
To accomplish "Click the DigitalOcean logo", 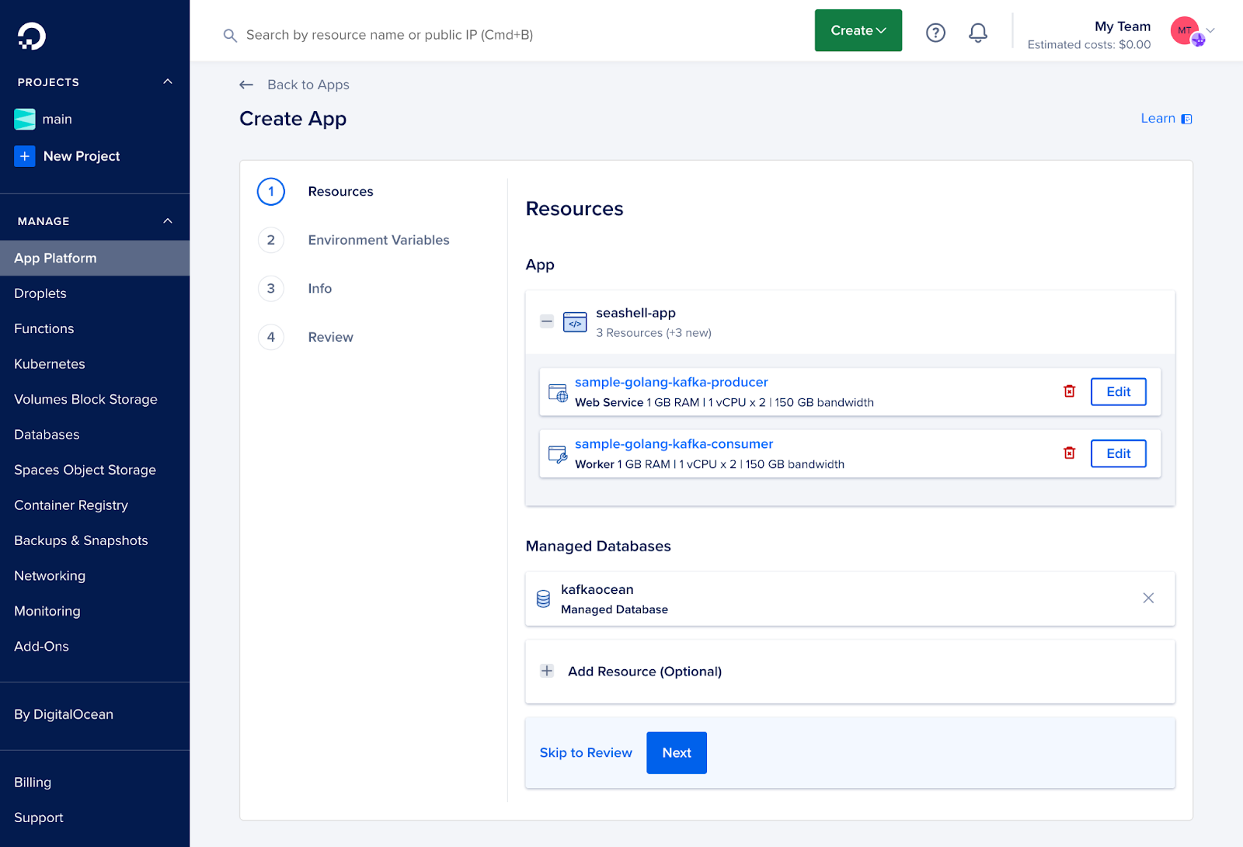I will (x=30, y=34).
